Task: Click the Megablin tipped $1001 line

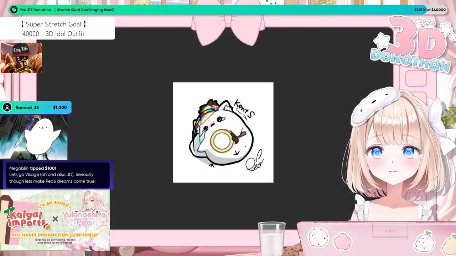Action: (33, 168)
